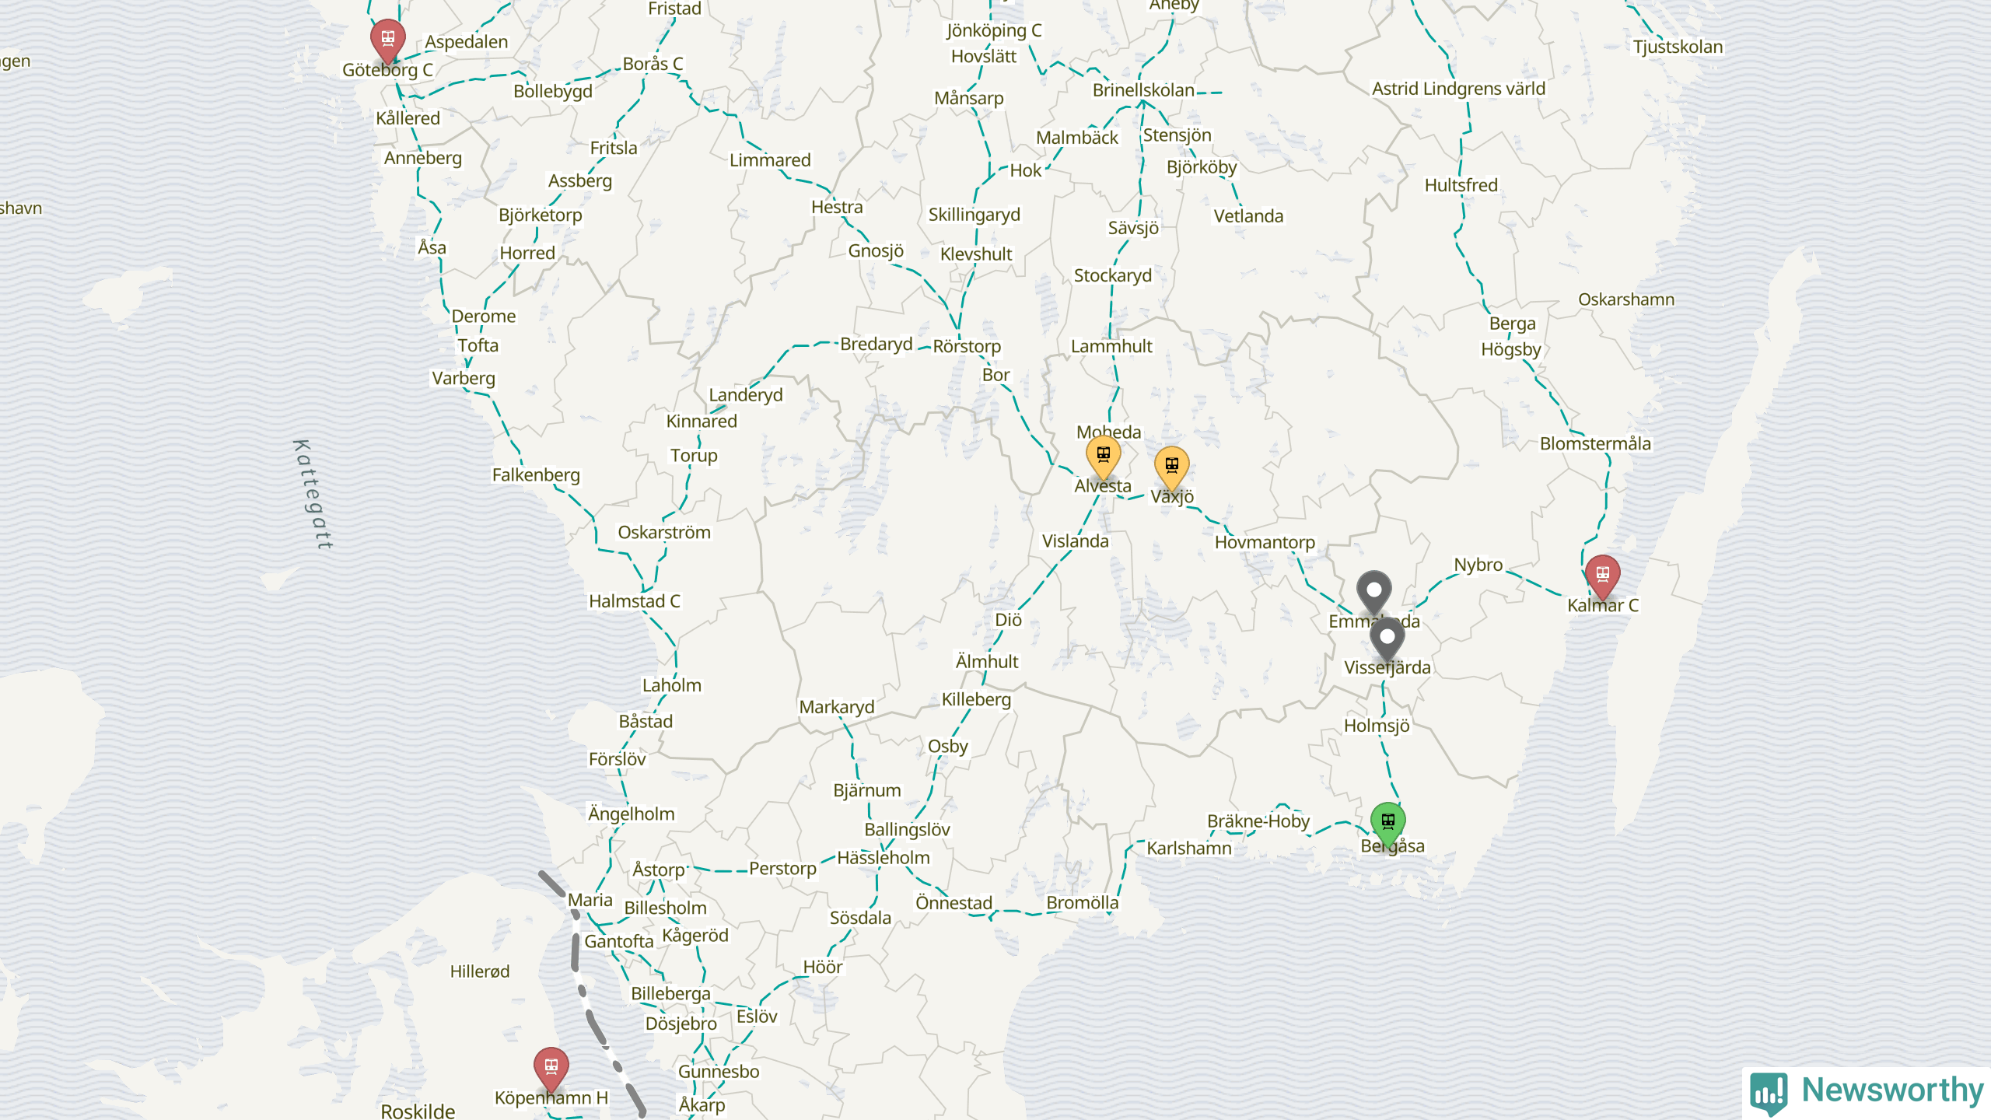
Task: Select the red train marker at Kalmar C
Action: click(x=1602, y=577)
